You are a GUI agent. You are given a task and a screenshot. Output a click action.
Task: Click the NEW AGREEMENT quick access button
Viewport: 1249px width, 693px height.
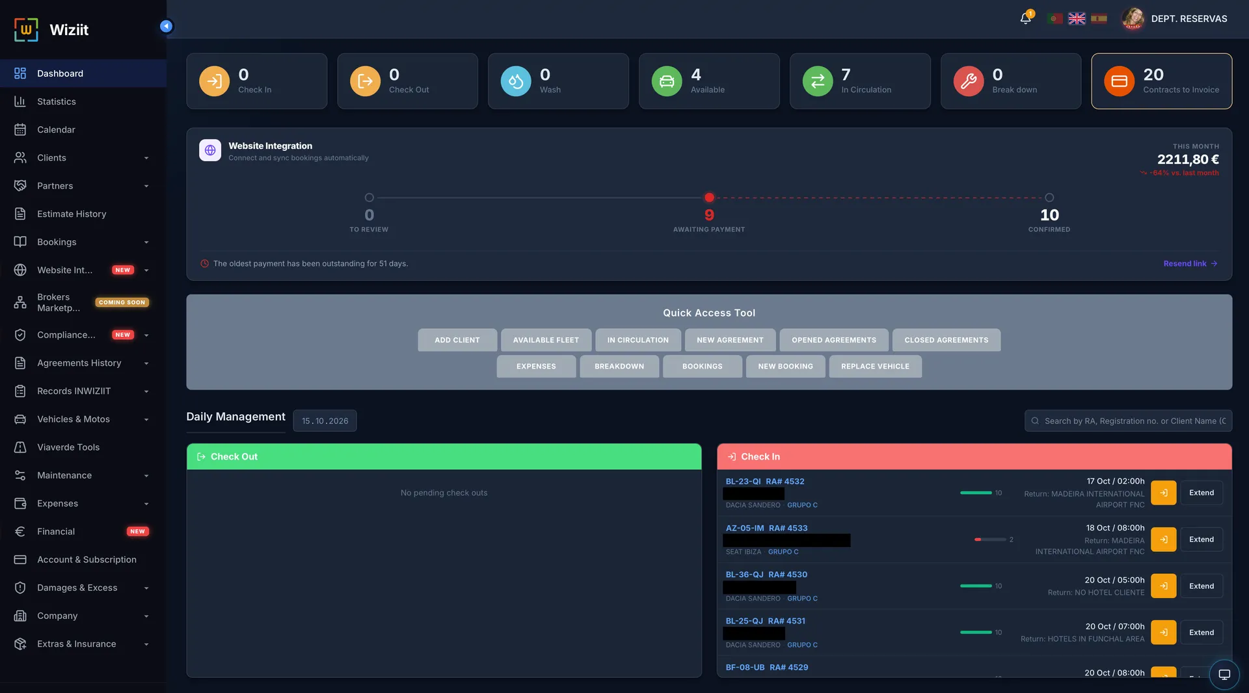730,340
